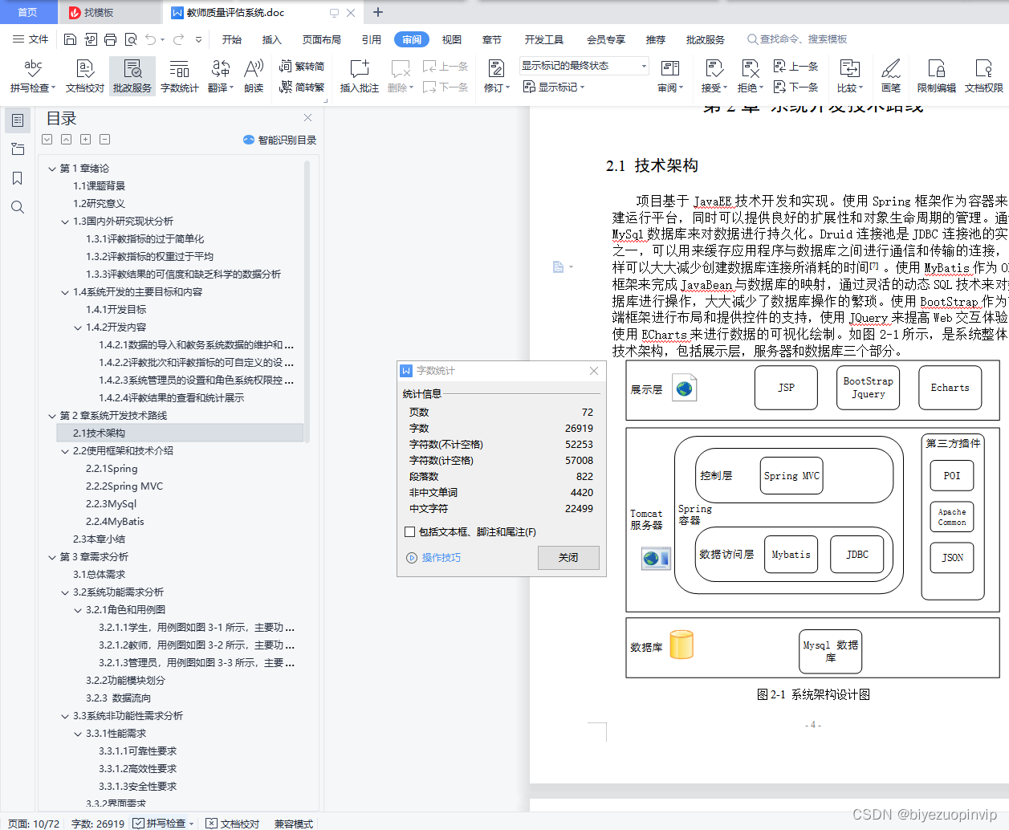
Task: Collapse the 2.2使用框架和技术介绍 node
Action: pyautogui.click(x=65, y=451)
